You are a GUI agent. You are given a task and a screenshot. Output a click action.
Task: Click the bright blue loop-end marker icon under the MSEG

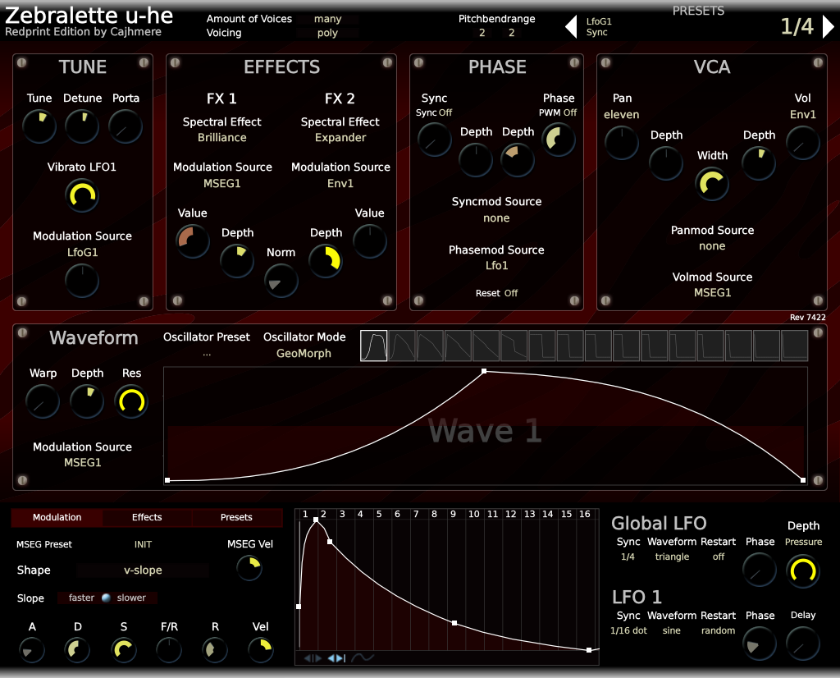pos(336,657)
